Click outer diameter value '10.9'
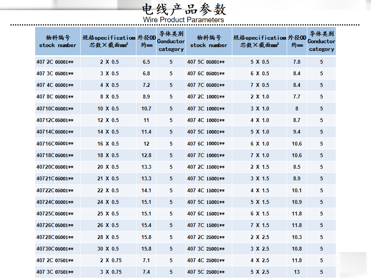 pos(297,202)
